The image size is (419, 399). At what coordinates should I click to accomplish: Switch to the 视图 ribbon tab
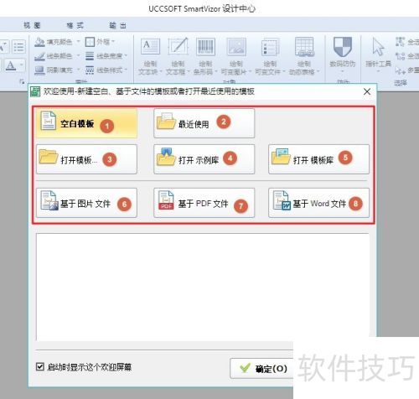[32, 25]
